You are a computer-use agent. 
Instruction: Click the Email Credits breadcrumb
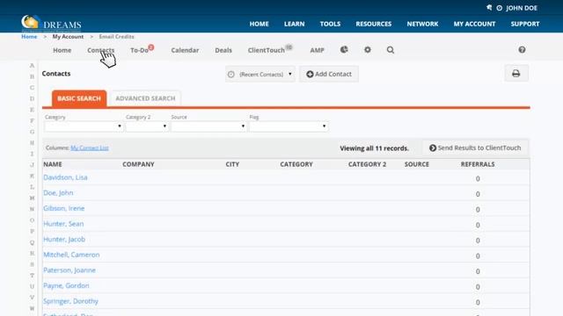tap(116, 37)
